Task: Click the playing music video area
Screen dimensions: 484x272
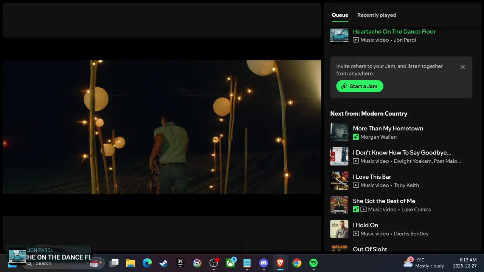Action: [x=162, y=127]
